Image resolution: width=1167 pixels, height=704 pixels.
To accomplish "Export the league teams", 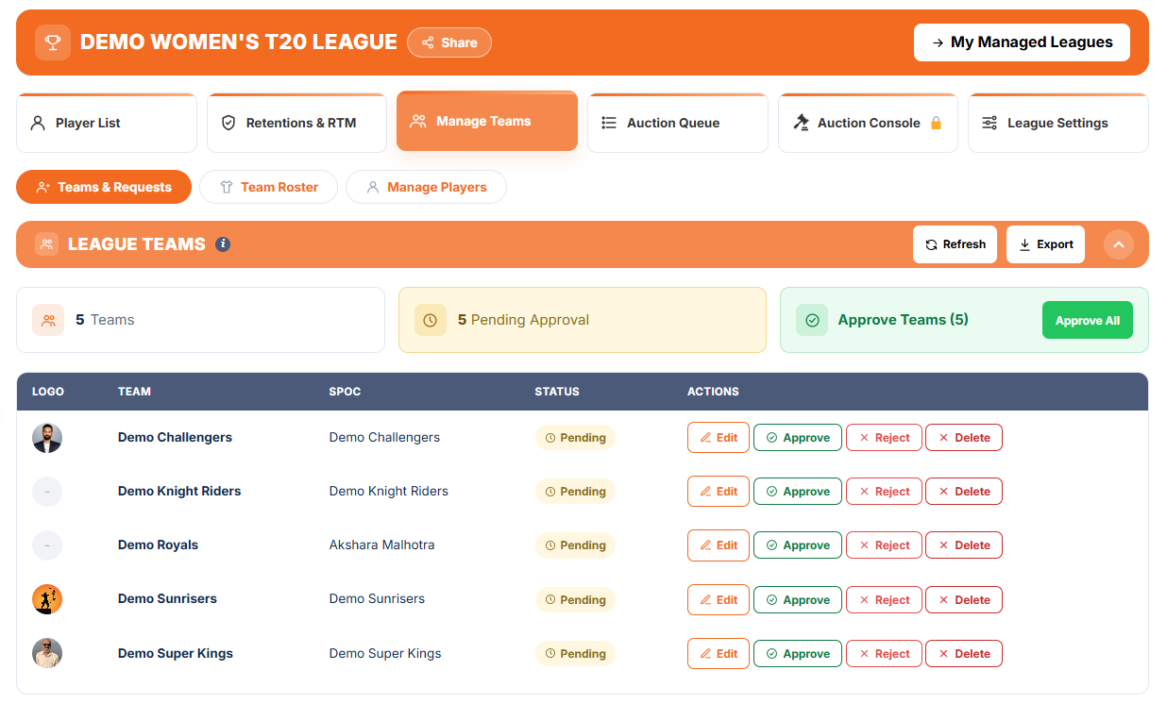I will [x=1045, y=244].
